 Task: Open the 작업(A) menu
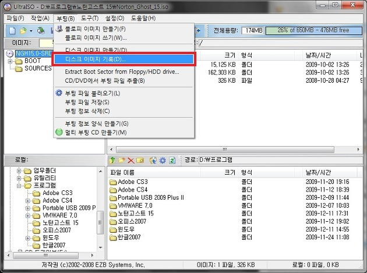coord(40,18)
